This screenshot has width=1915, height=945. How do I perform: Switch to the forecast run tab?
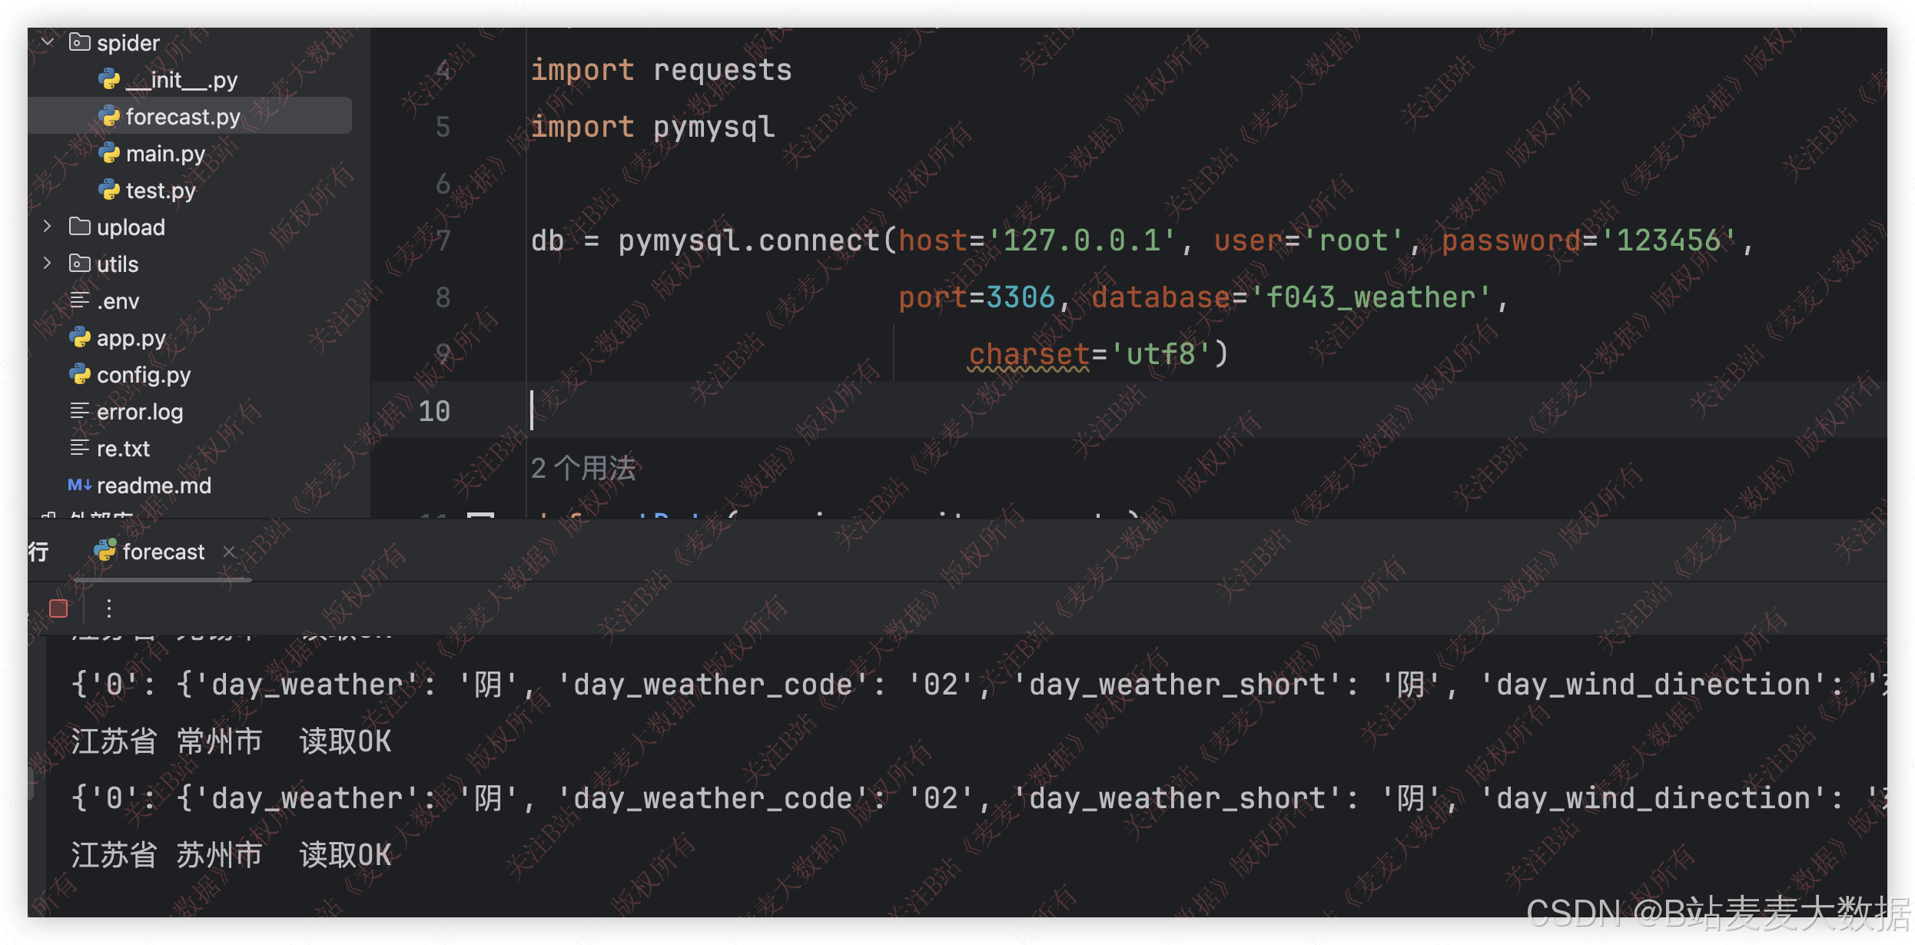[x=163, y=552]
